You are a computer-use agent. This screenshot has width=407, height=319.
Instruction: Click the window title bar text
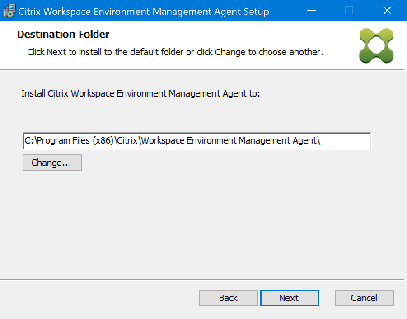143,12
